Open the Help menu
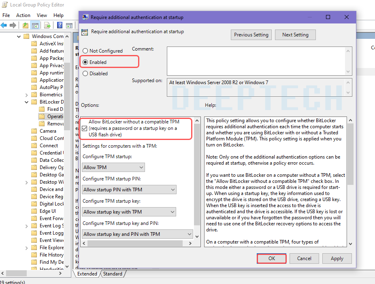Image resolution: width=375 pixels, height=284 pixels. click(58, 15)
